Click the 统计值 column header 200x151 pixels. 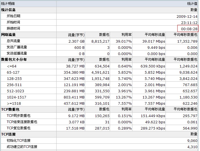pos(192,4)
